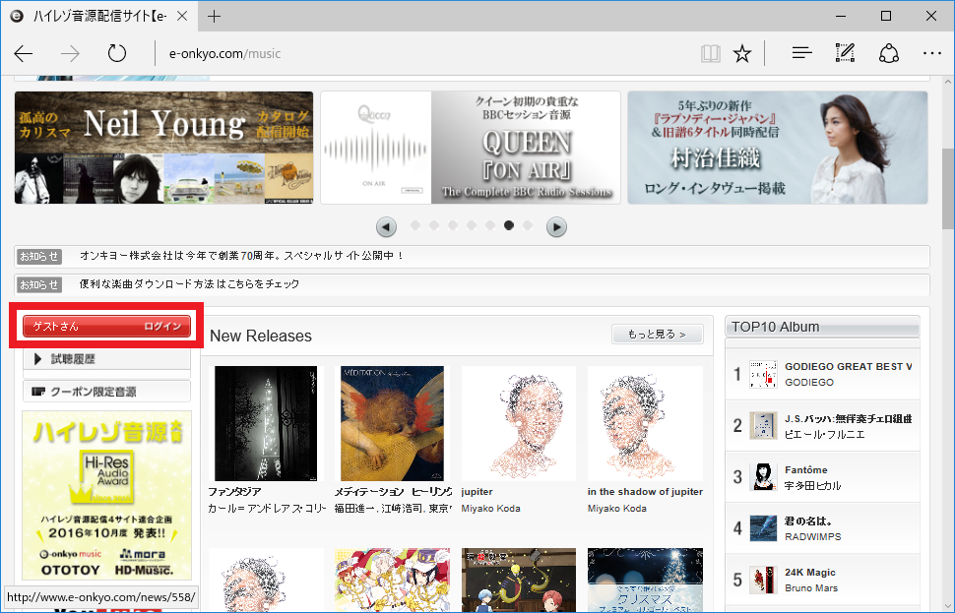Reload the e-onkyo page
Image resolution: width=955 pixels, height=613 pixels.
[x=117, y=53]
